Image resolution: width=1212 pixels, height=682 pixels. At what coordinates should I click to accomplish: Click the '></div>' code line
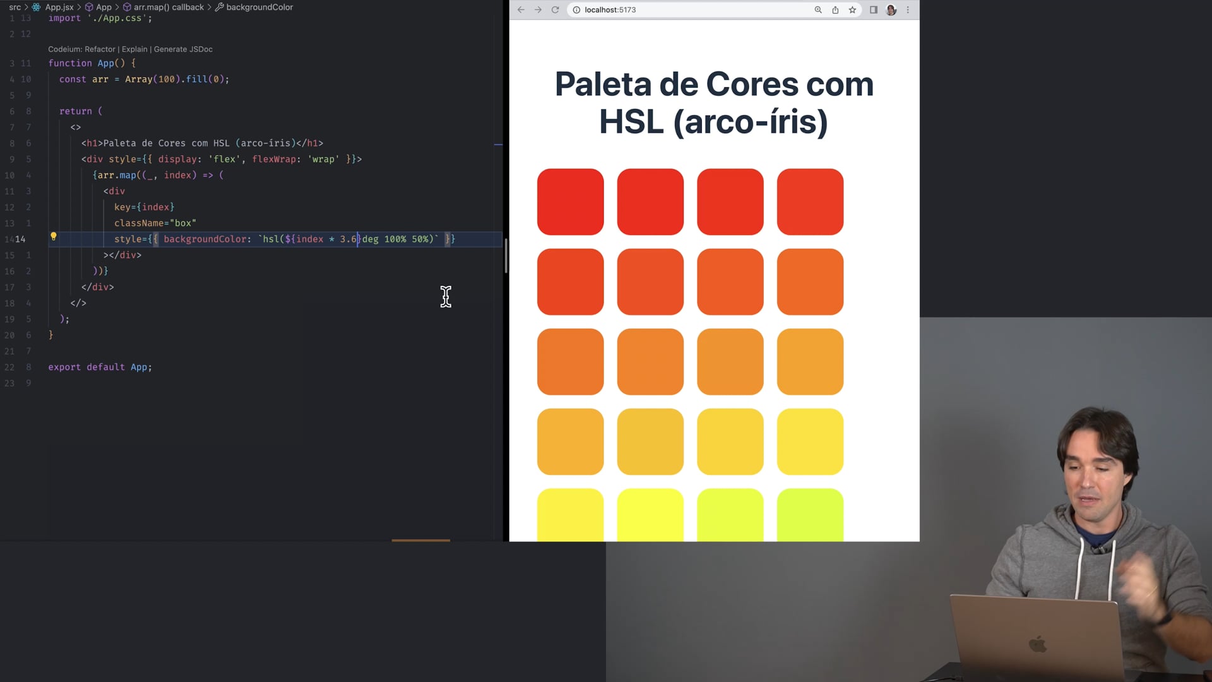(x=122, y=255)
